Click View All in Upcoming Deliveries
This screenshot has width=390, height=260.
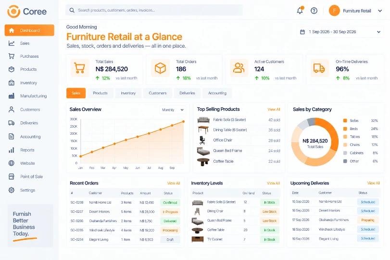click(374, 183)
